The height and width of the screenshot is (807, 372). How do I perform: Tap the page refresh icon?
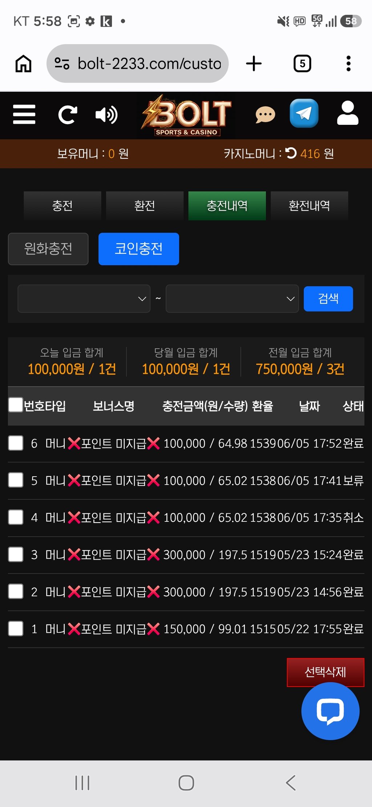click(68, 115)
